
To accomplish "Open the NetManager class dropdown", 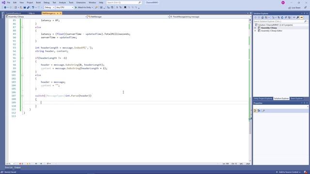I will pos(128,17).
